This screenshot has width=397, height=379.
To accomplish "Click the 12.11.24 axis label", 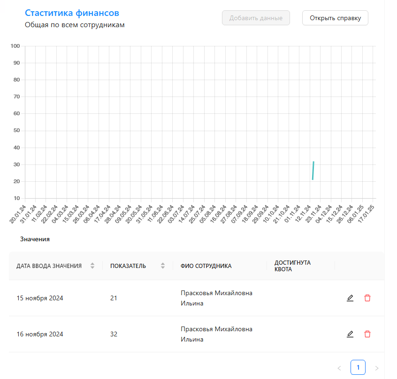I will coord(303,214).
